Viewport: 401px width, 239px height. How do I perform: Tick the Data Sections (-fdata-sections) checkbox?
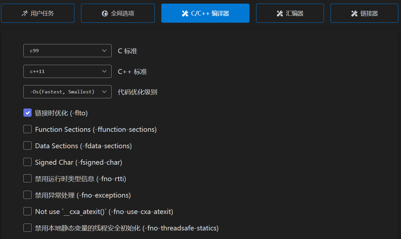tap(28, 146)
